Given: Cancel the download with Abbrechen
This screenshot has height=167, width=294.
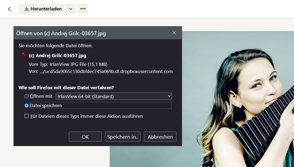Looking at the screenshot, I should click(x=160, y=137).
